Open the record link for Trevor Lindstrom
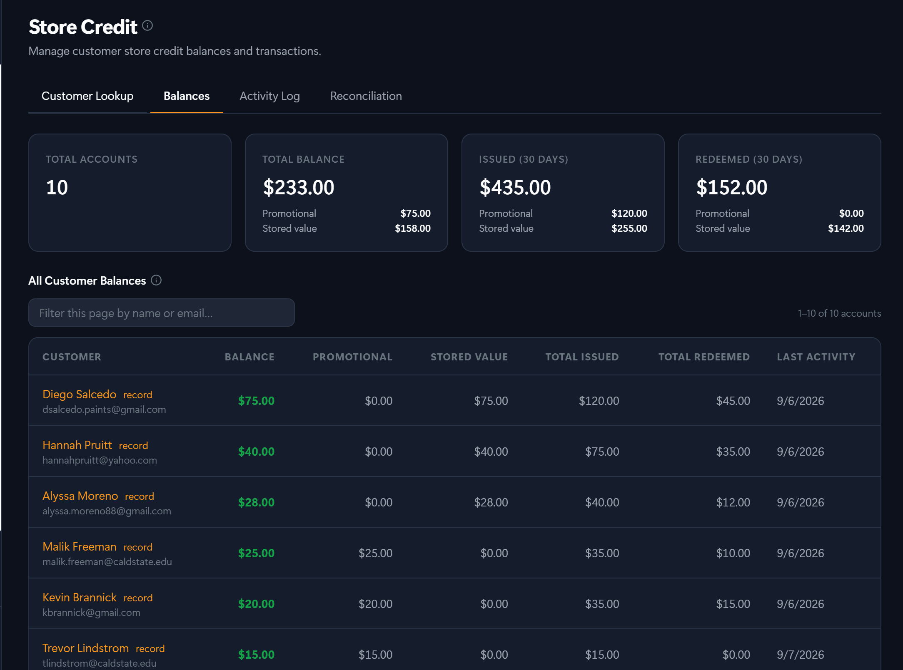 click(x=150, y=648)
